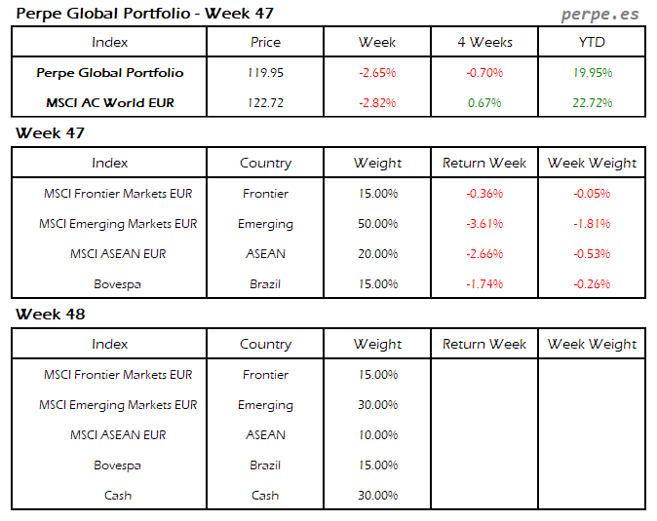Screen dimensions: 657x521
Task: Select the 122.72 MSCI AC World price
Action: pyautogui.click(x=265, y=102)
